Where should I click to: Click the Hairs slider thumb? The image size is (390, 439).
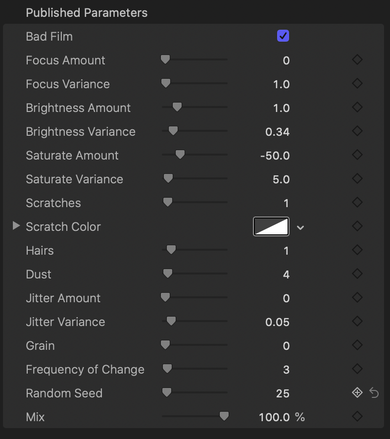point(171,250)
